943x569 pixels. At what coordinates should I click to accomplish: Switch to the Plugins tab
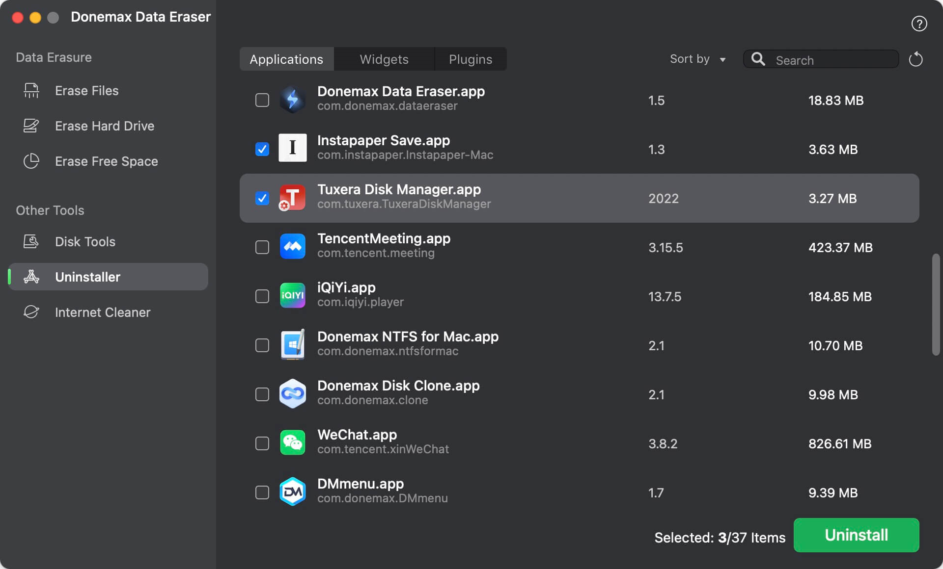click(x=471, y=59)
